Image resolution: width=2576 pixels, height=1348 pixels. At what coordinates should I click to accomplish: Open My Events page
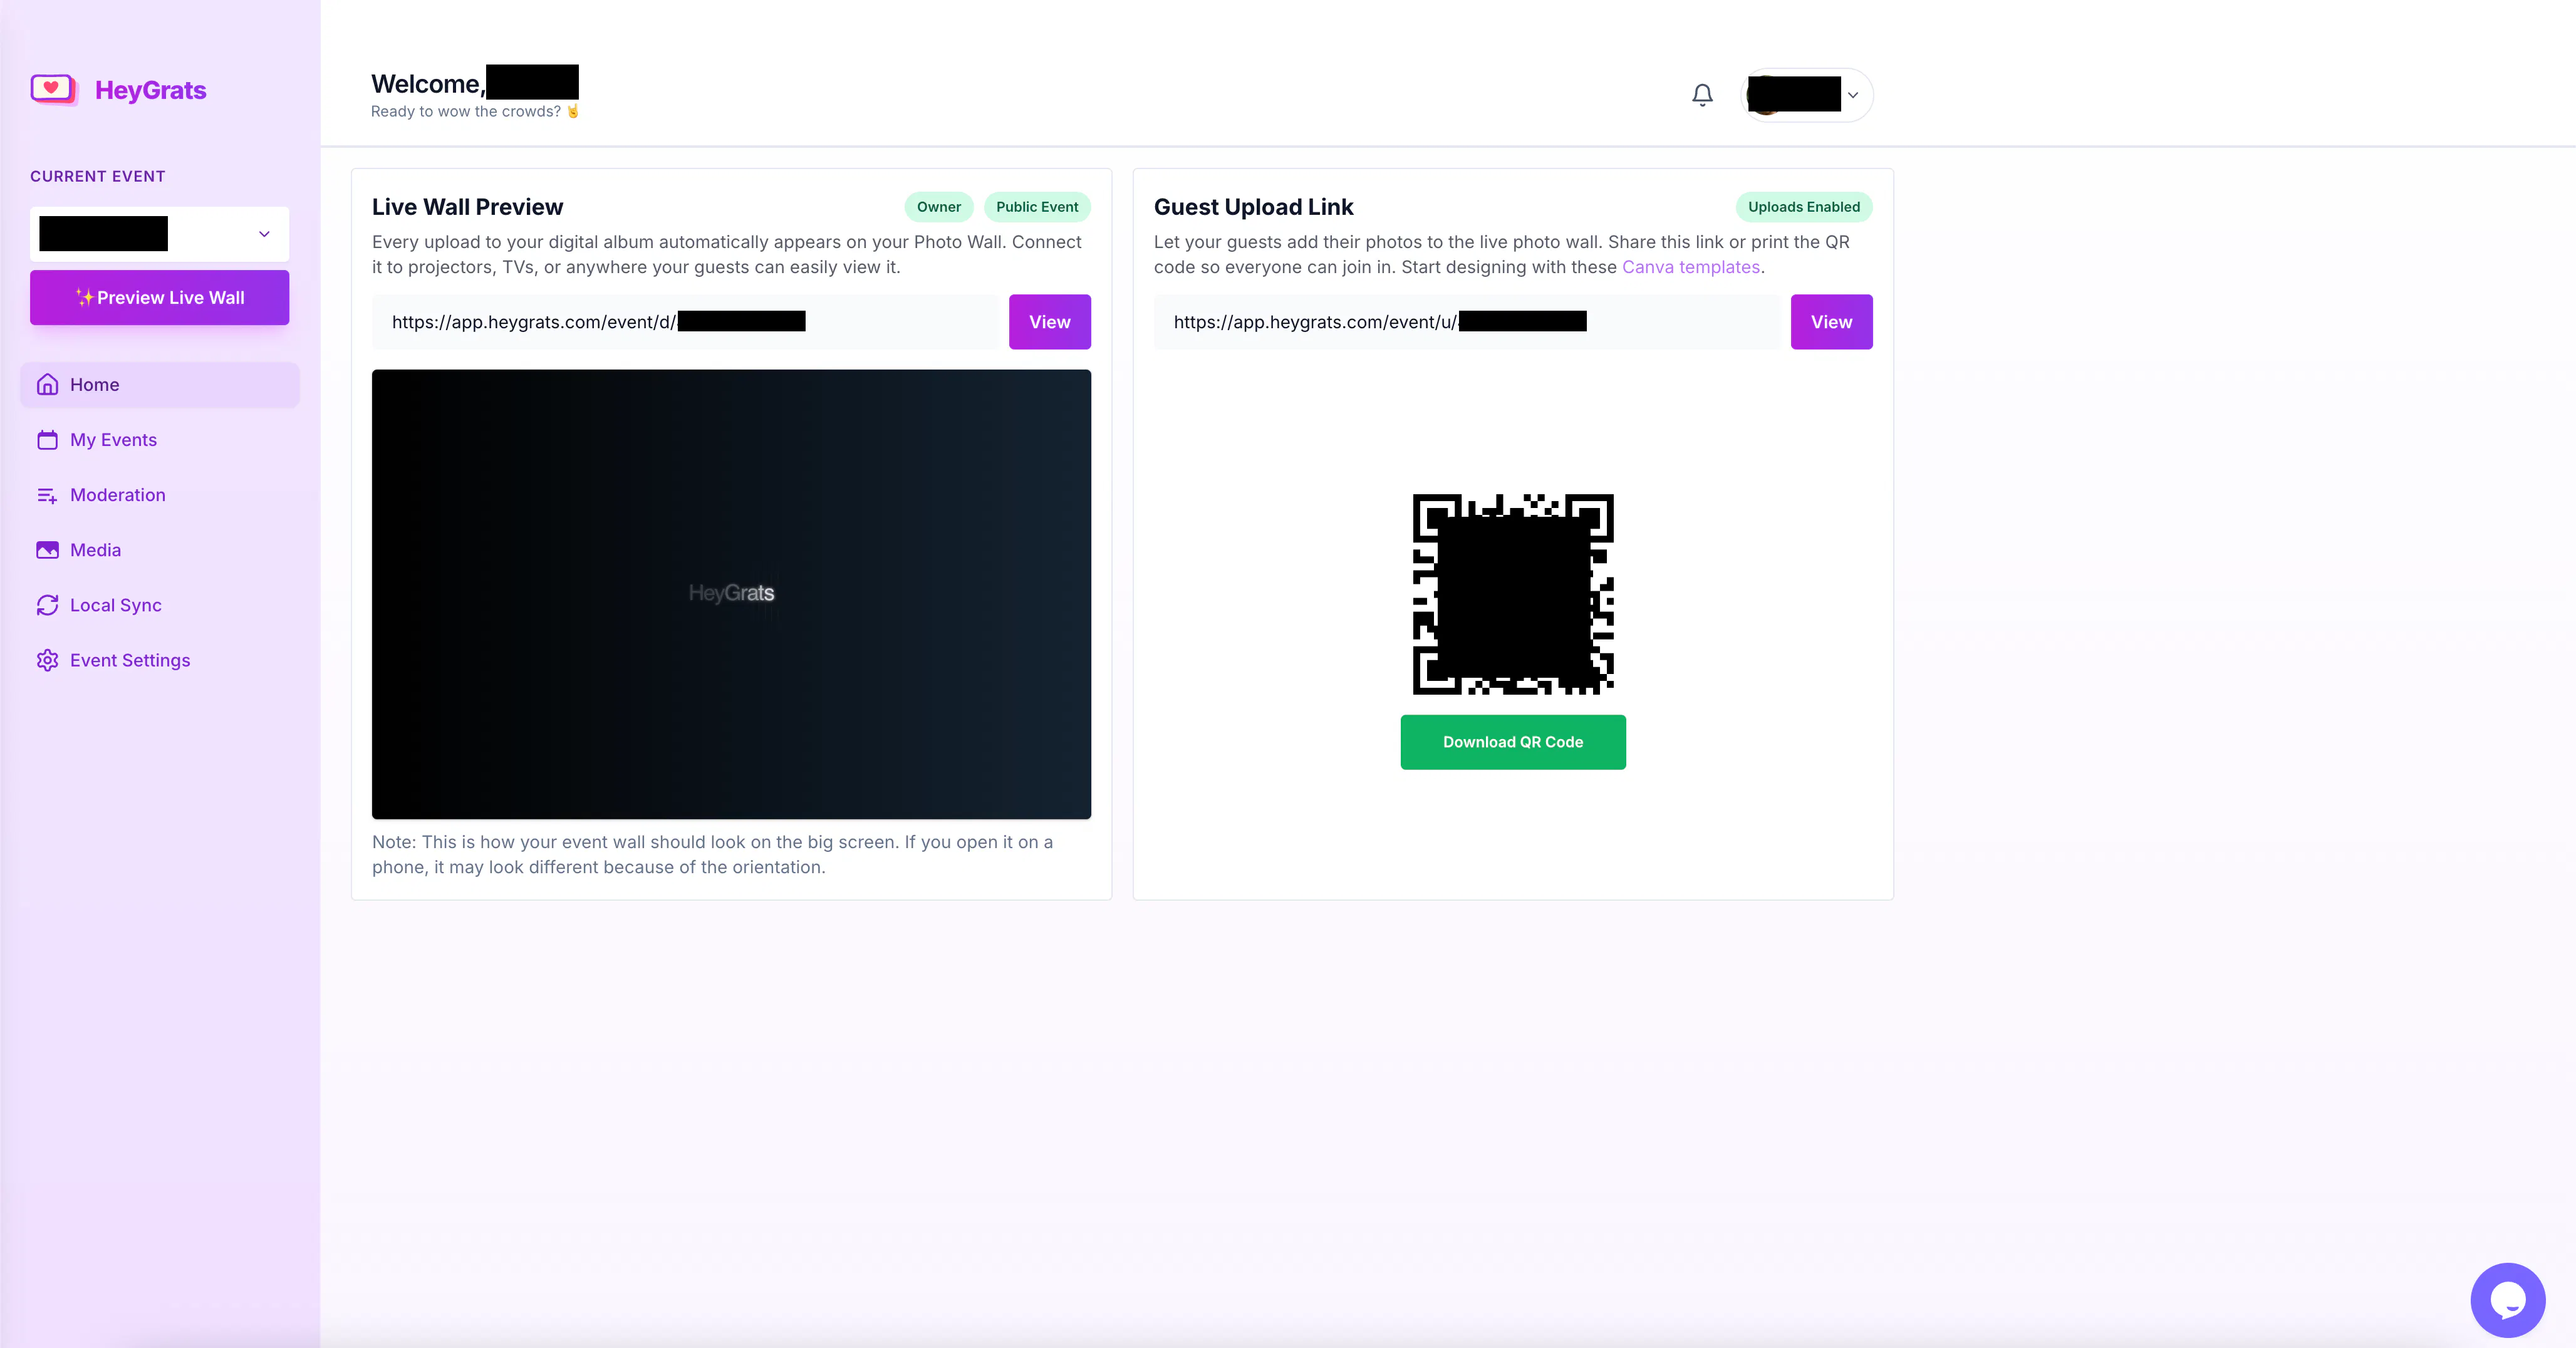pos(159,439)
